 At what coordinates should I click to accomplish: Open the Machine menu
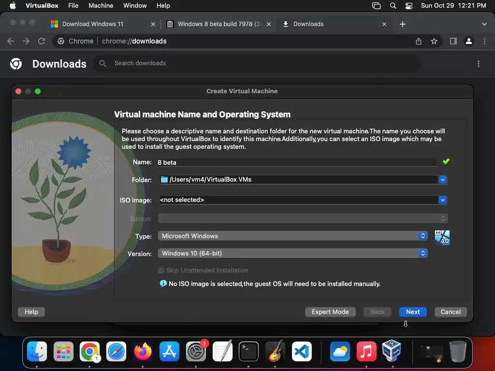[x=101, y=5]
